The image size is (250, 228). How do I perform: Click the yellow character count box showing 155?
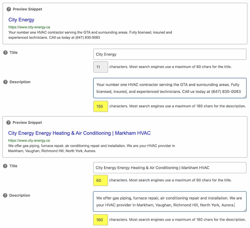[x=100, y=106]
